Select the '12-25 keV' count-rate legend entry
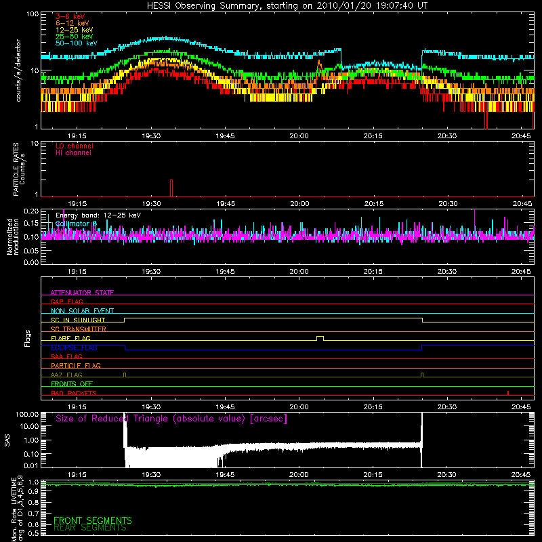This screenshot has width=542, height=542. pyautogui.click(x=74, y=30)
